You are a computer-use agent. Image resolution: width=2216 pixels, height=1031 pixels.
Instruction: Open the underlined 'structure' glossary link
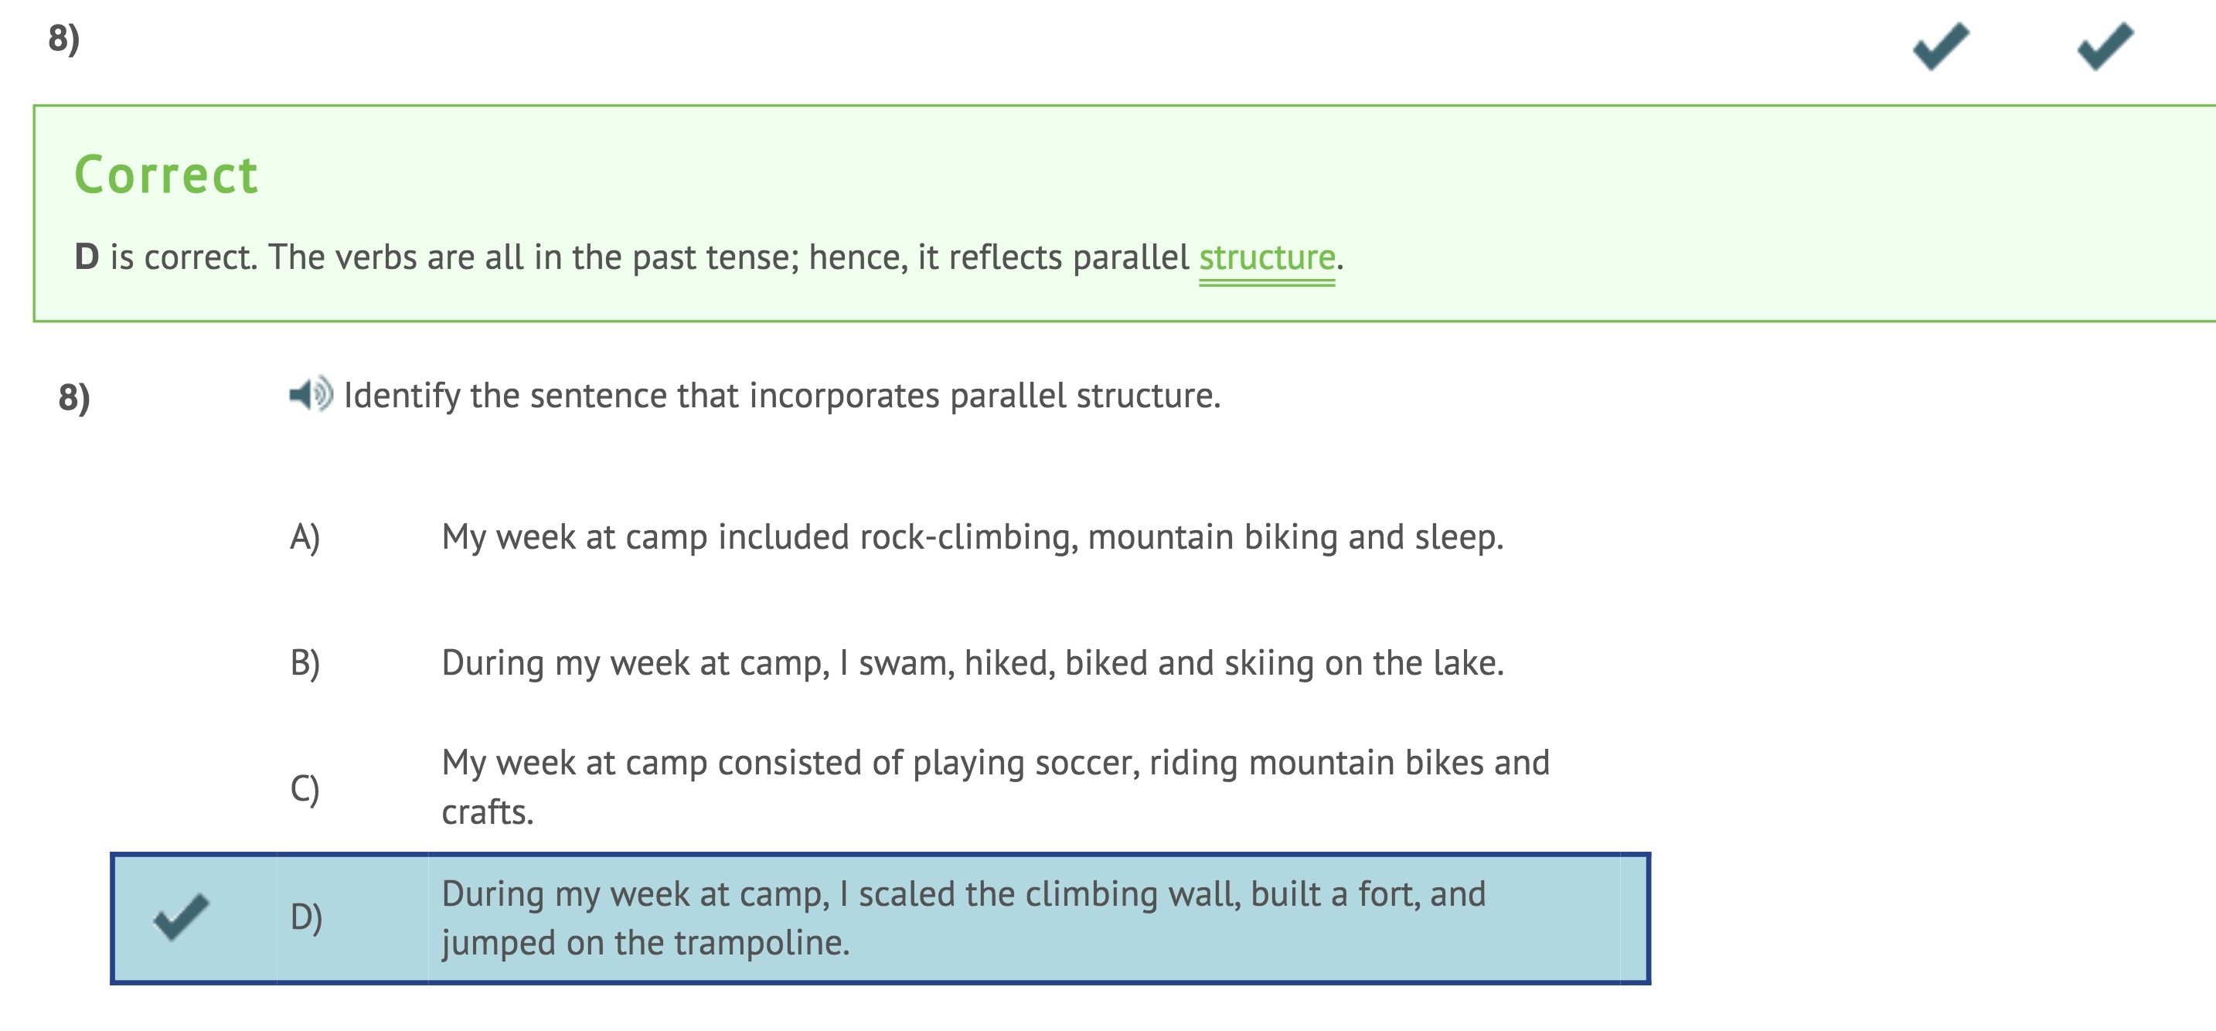1266,258
